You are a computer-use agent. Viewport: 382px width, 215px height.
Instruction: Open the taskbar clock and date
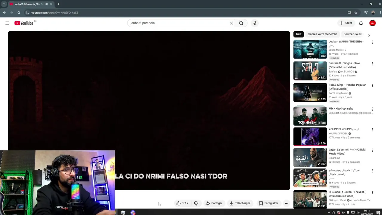click(366, 212)
